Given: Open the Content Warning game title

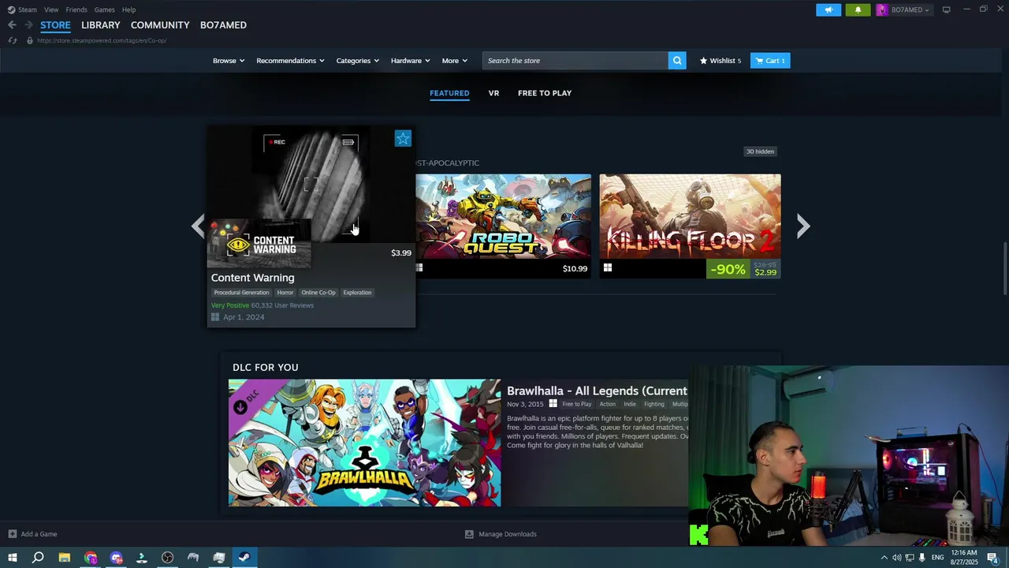Looking at the screenshot, I should [x=252, y=278].
